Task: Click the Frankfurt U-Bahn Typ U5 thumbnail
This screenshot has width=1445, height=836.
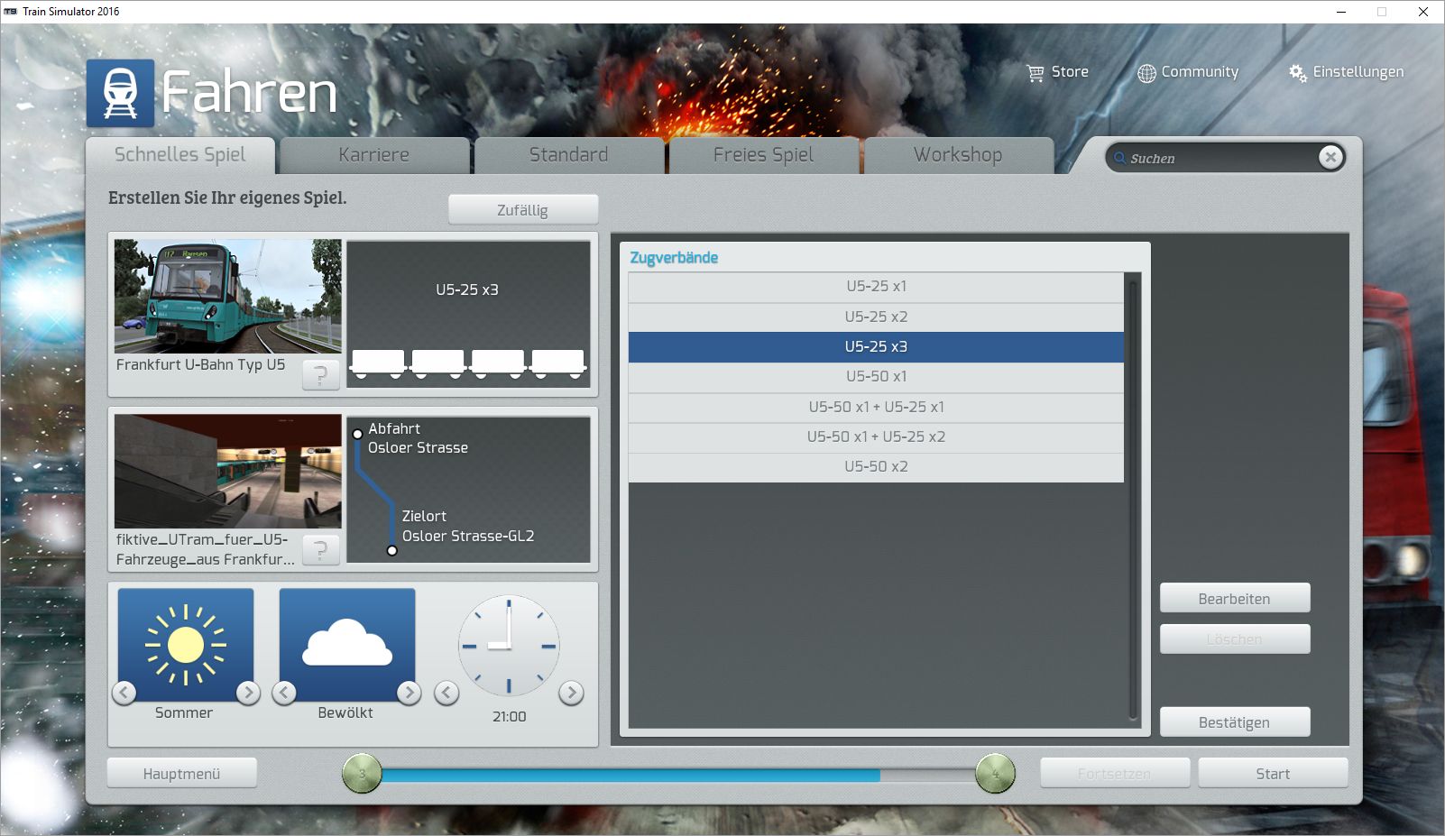Action: point(228,296)
